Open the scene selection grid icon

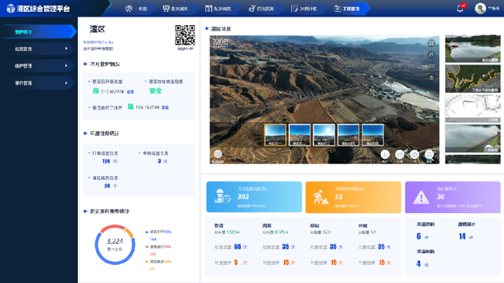(x=217, y=154)
